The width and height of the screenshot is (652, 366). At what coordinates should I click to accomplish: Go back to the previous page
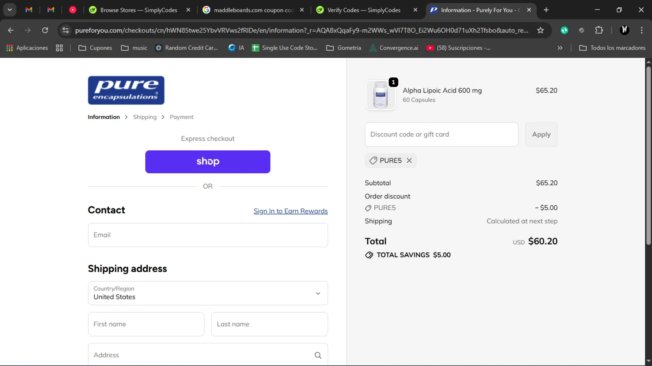coord(11,30)
